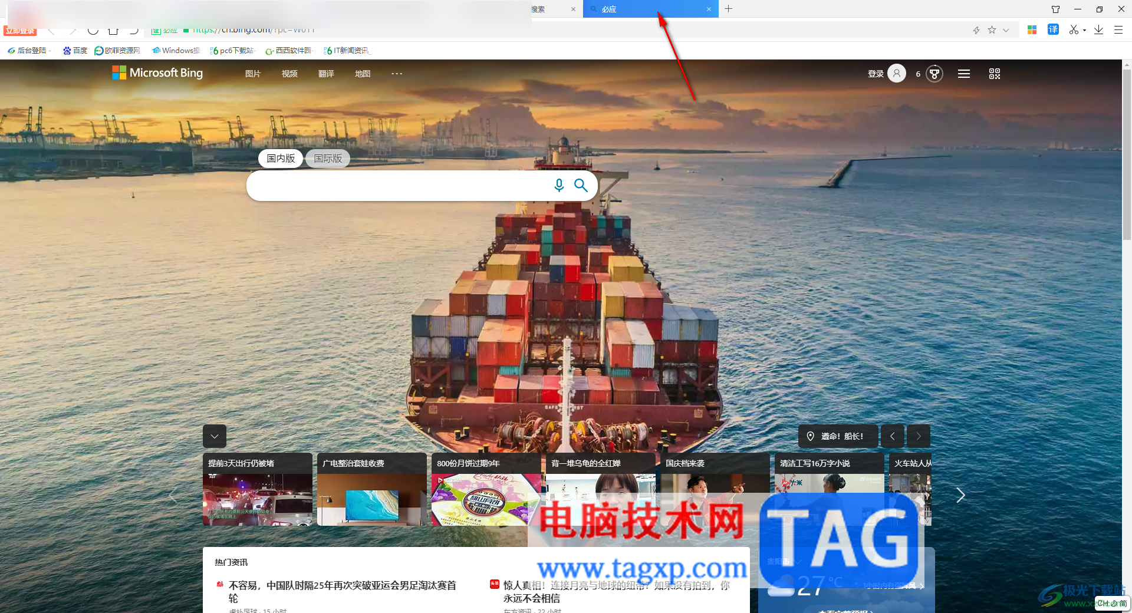Click the user avatar login icon
The height and width of the screenshot is (613, 1132).
[x=897, y=73]
